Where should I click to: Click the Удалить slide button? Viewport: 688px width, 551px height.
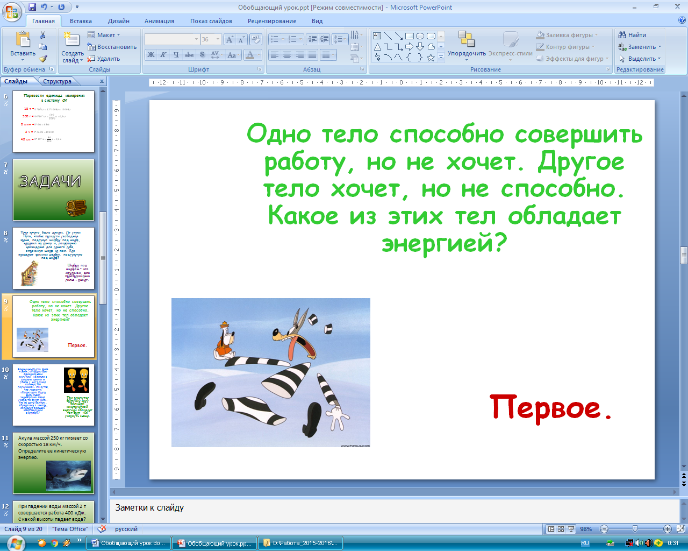(x=104, y=59)
